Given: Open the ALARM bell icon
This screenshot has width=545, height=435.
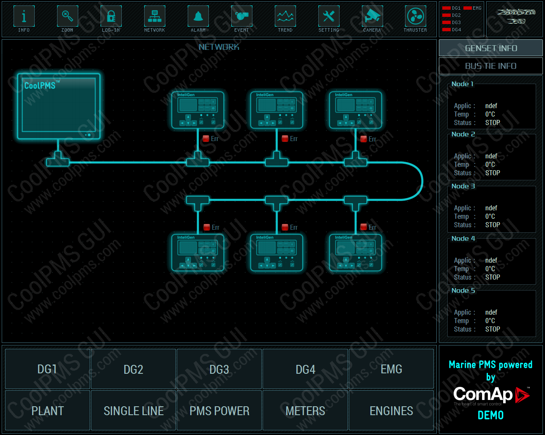Looking at the screenshot, I should tap(198, 16).
